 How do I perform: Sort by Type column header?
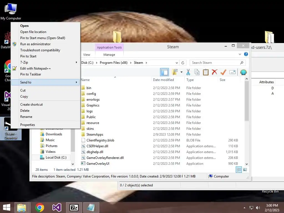pos(201,80)
